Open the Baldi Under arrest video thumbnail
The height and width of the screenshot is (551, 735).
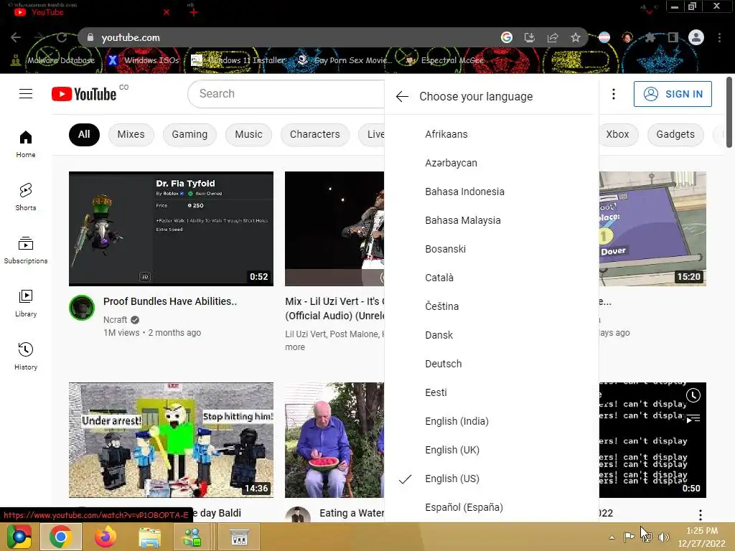(x=171, y=440)
